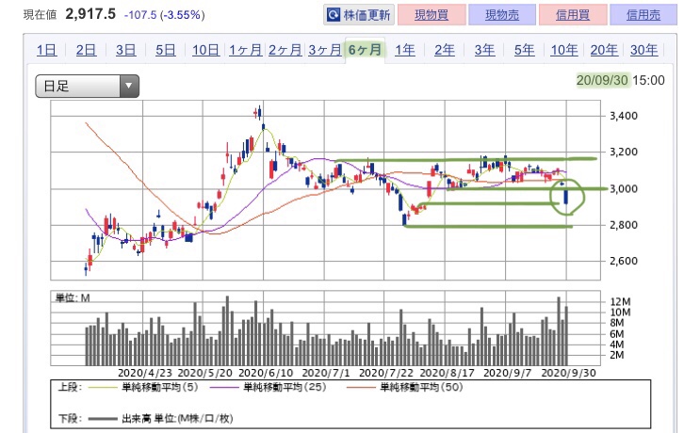Switch to the 1年 chart period

[x=405, y=50]
